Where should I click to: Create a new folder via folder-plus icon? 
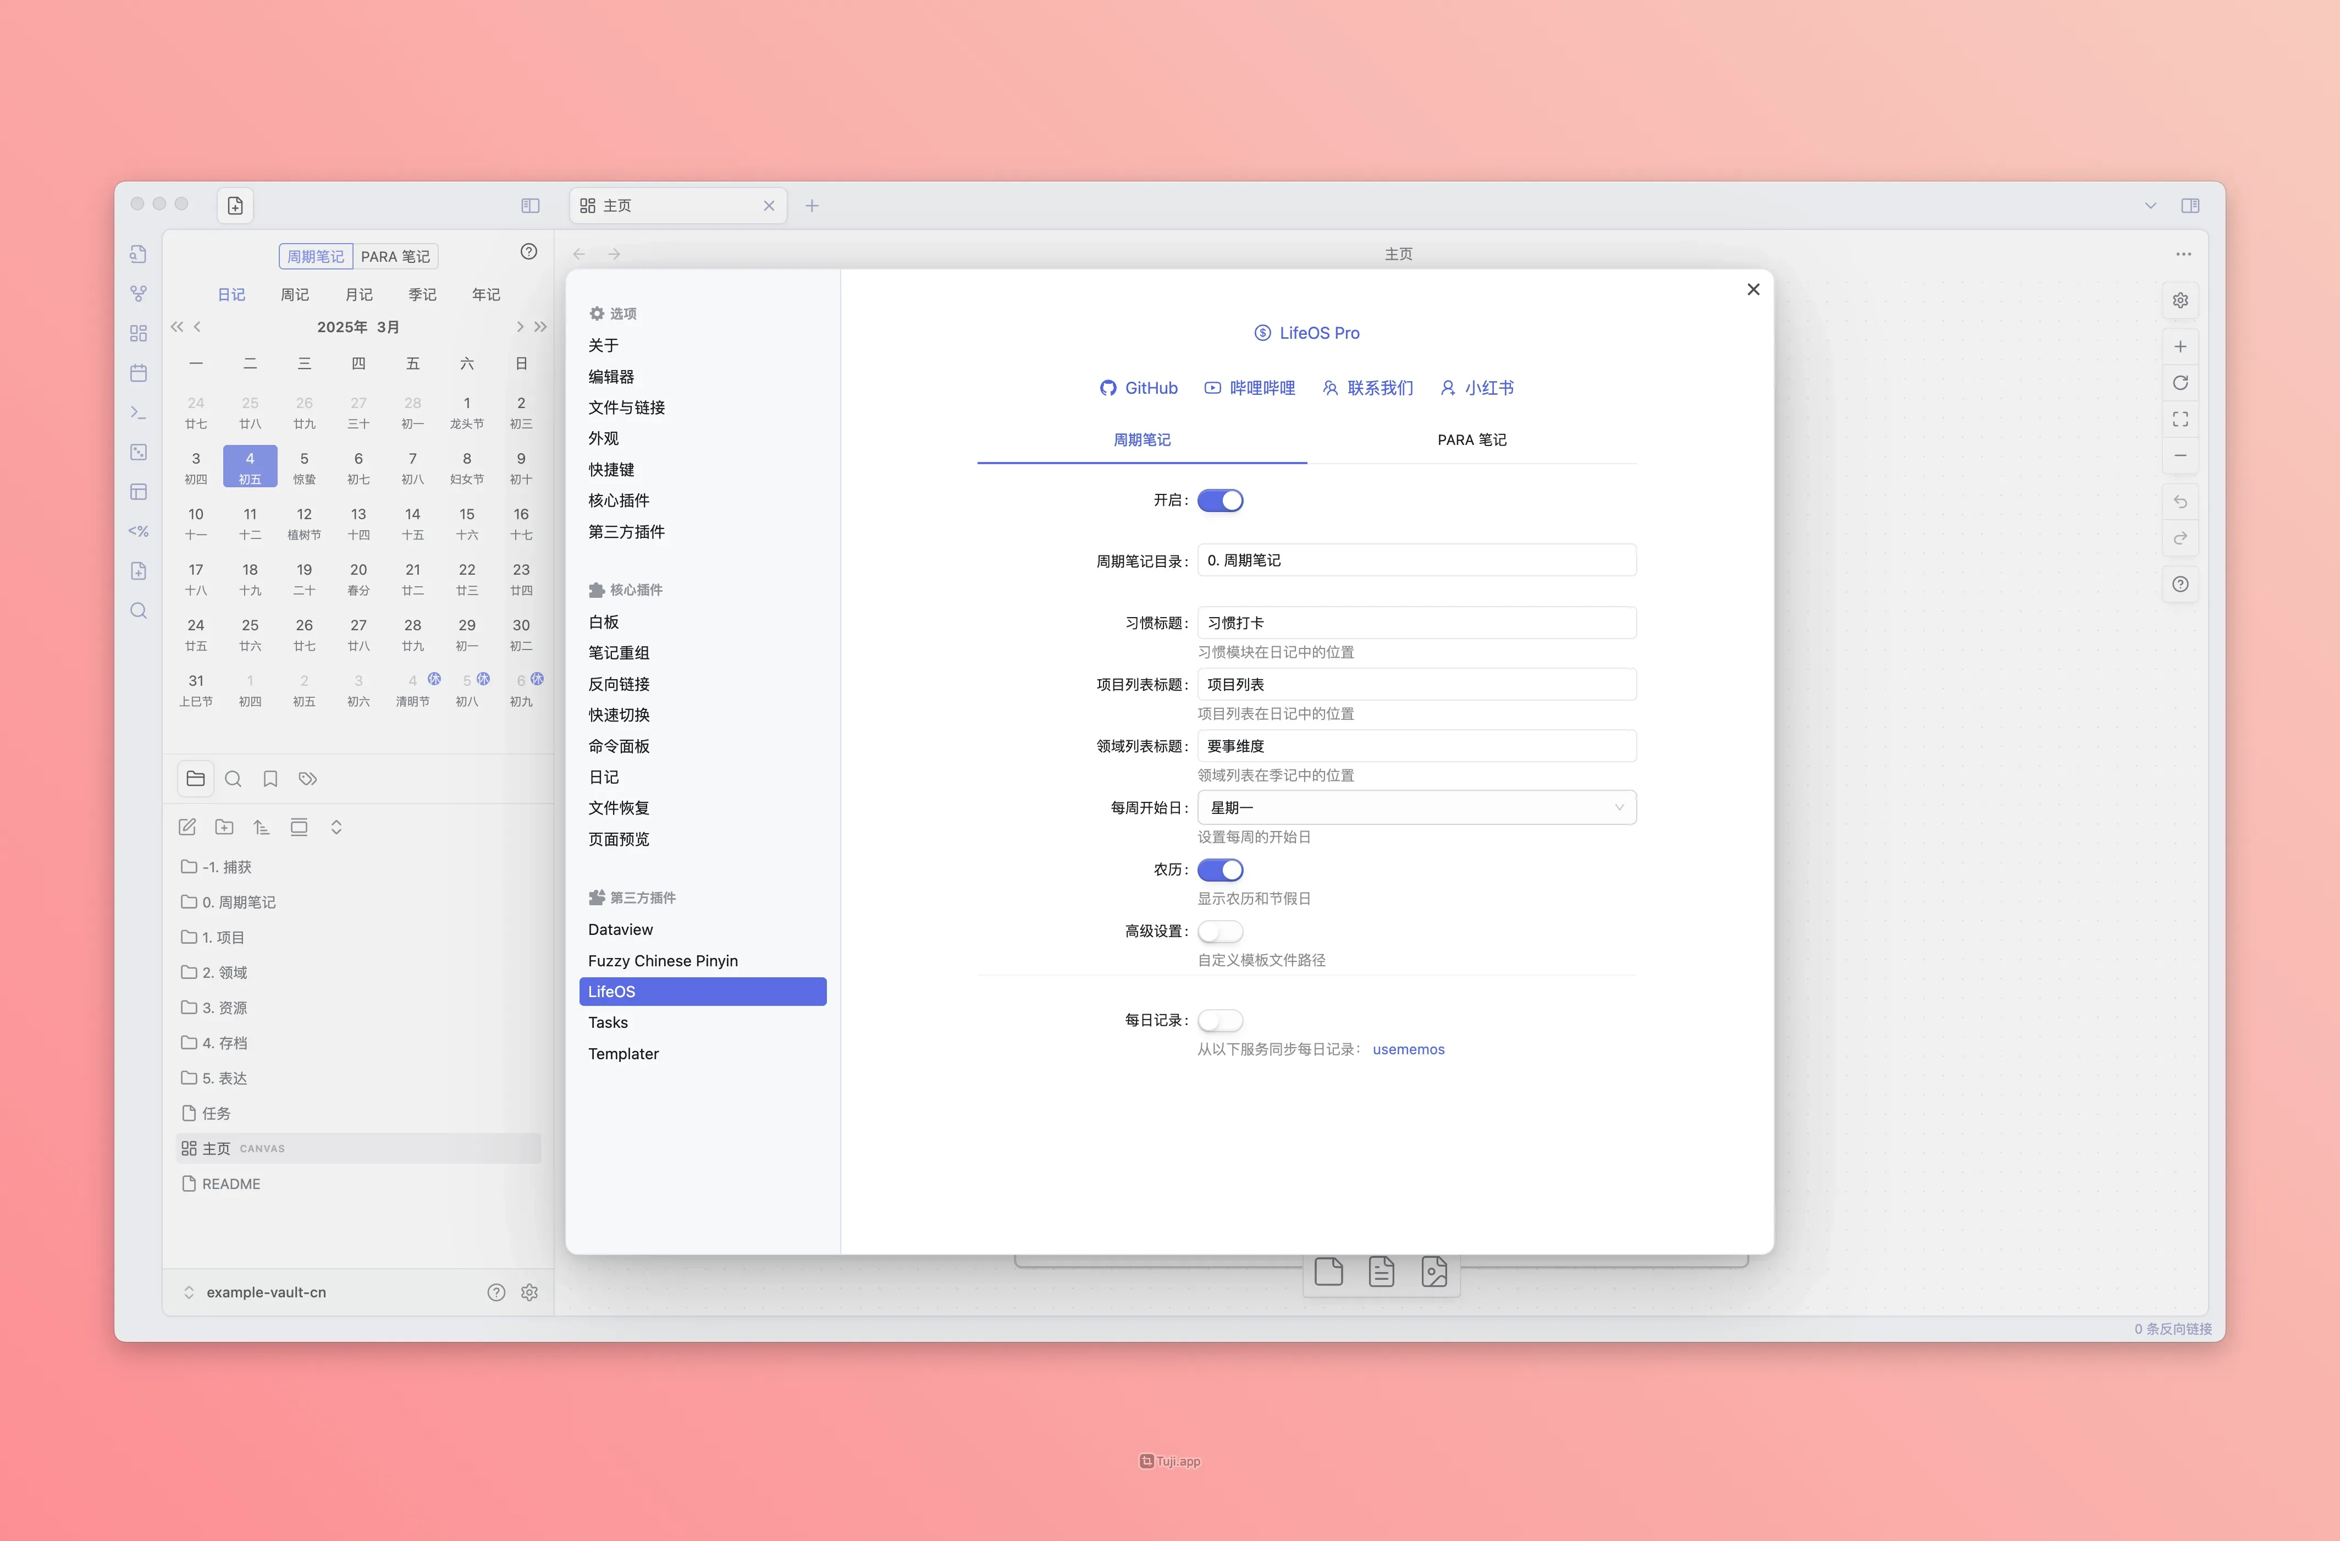pyautogui.click(x=224, y=827)
